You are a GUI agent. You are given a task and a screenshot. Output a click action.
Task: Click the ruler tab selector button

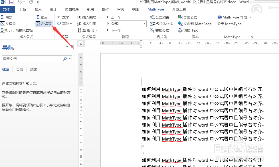81,44
